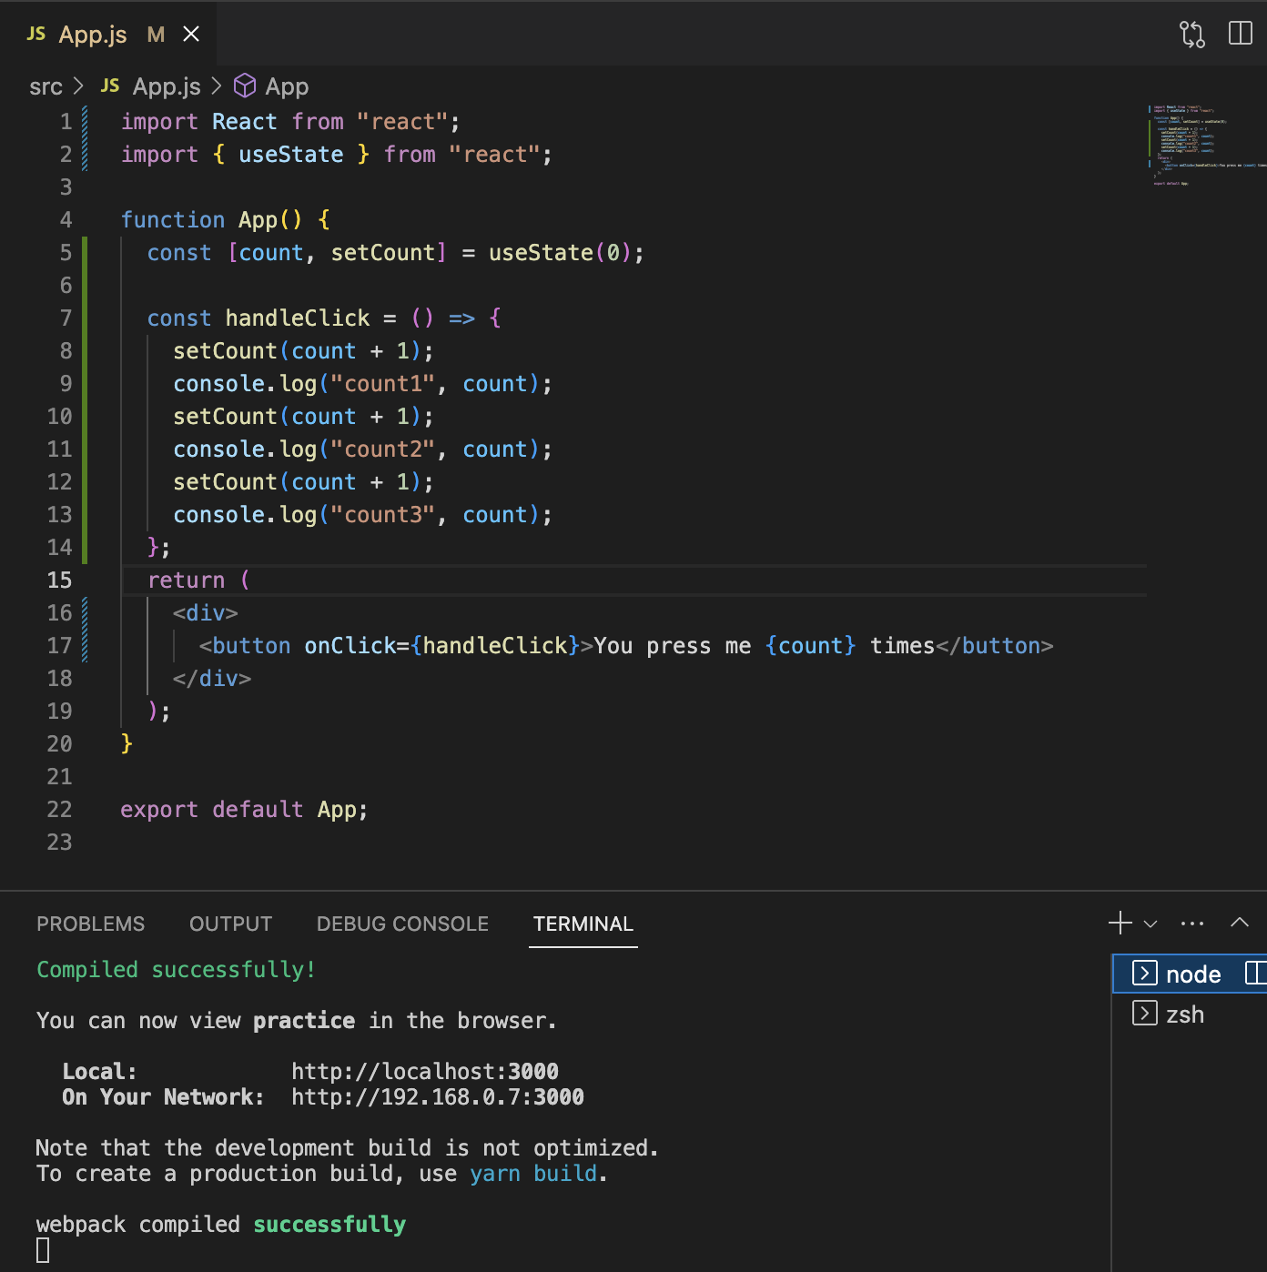Click the console.log "count1" statement
Screen dimensions: 1267x1272
point(362,383)
